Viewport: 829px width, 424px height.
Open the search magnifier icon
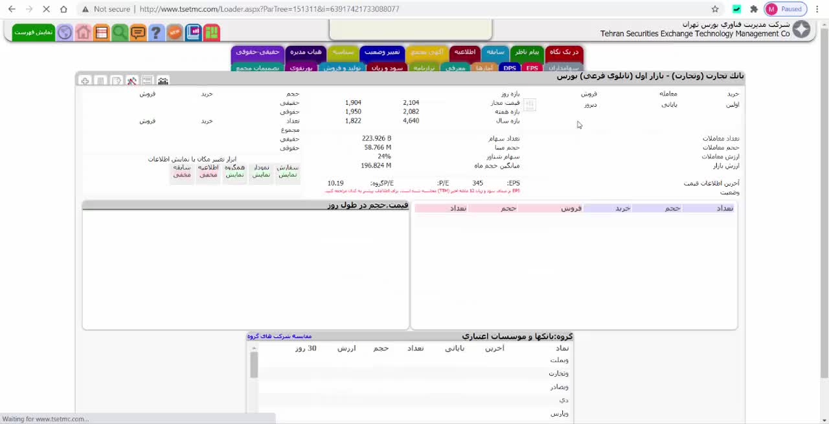120,32
